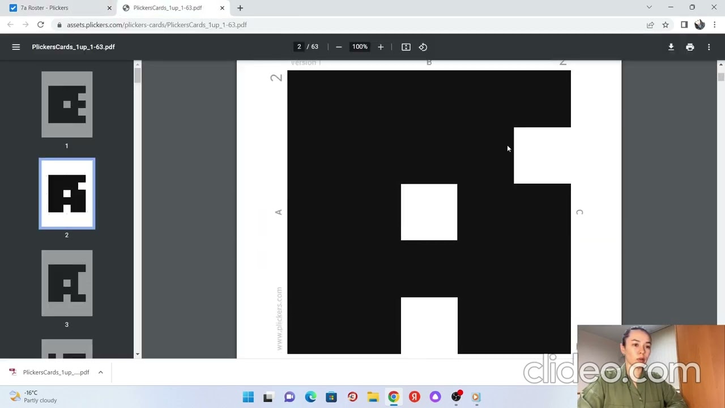725x408 pixels.
Task: Open the Chat app on the taskbar
Action: [x=289, y=397]
